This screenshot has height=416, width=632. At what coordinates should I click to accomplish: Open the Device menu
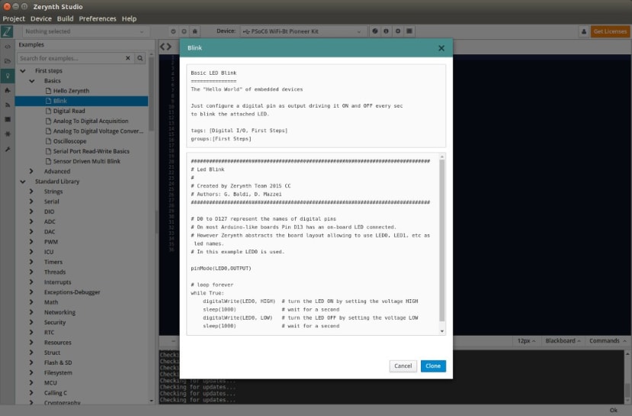point(41,18)
